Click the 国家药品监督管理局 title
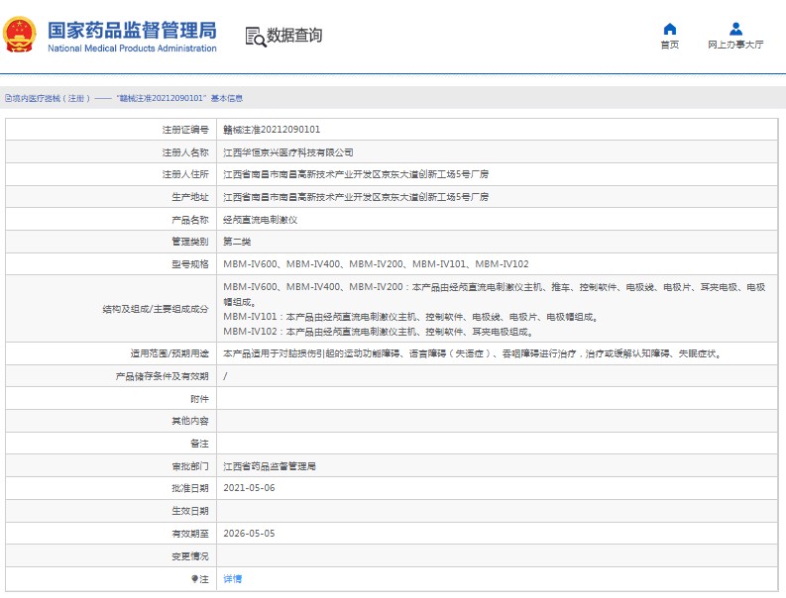The image size is (786, 598). pos(133,30)
